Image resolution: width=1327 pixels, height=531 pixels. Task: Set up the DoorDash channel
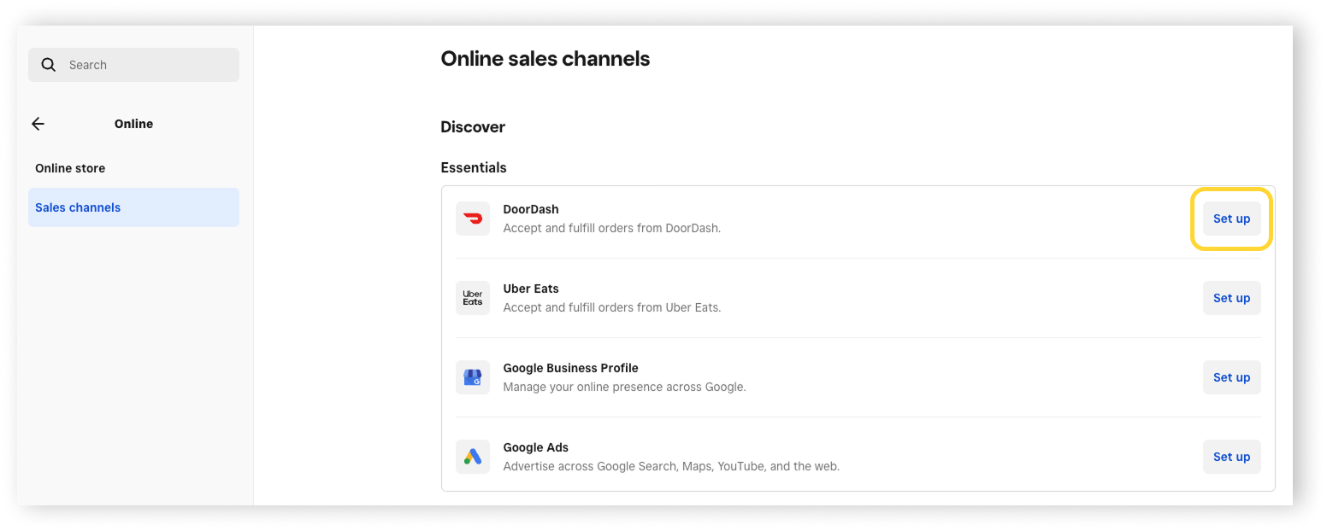point(1231,219)
